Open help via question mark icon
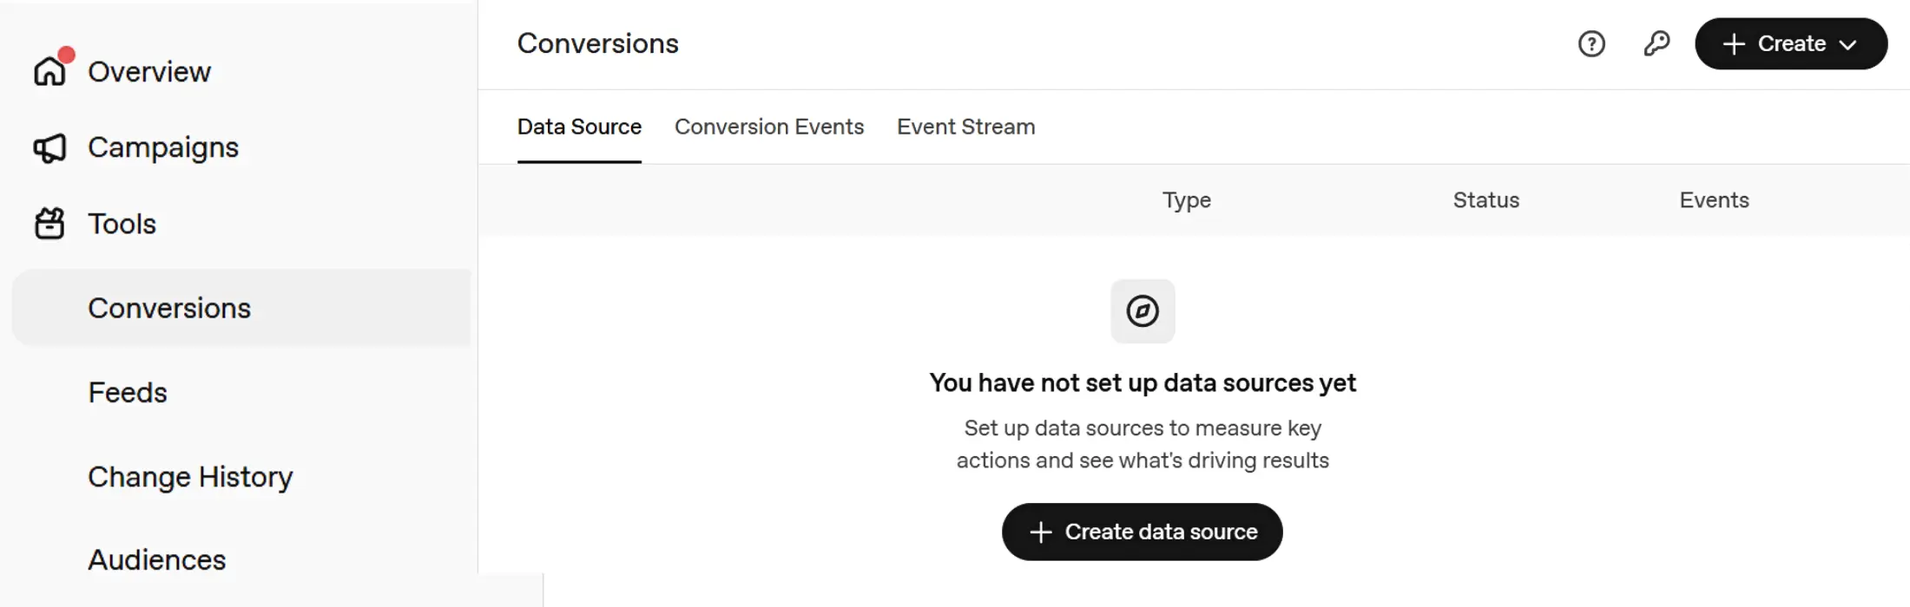Image resolution: width=1910 pixels, height=607 pixels. tap(1591, 43)
